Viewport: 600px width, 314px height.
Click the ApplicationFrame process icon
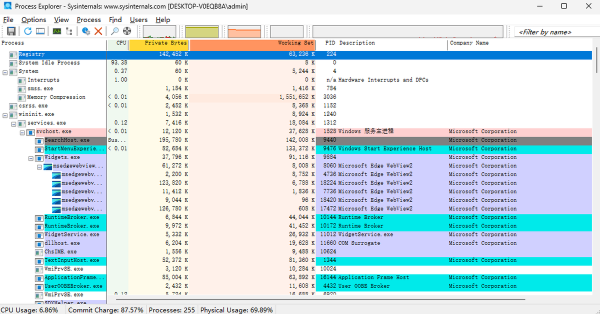[39, 278]
